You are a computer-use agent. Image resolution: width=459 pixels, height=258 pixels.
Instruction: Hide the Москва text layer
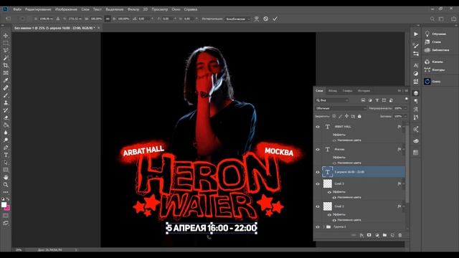318,150
